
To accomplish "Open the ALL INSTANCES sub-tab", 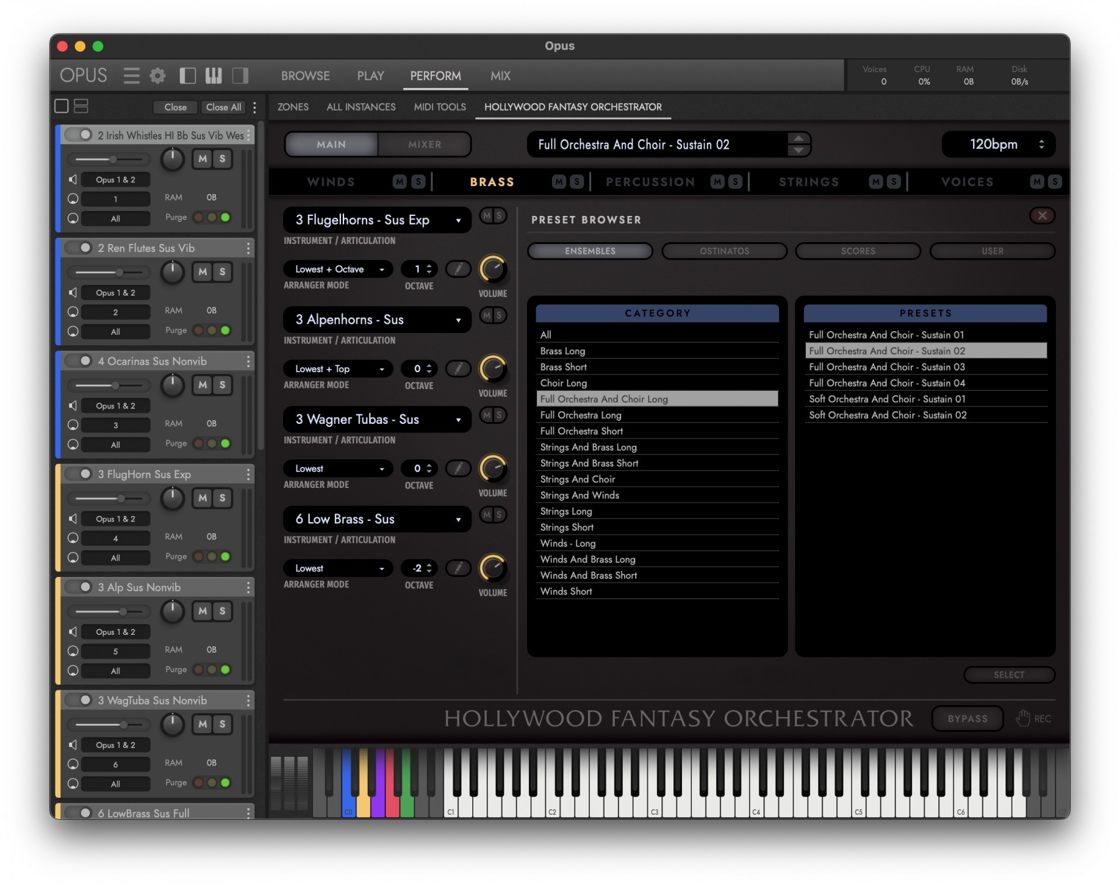I will pyautogui.click(x=361, y=107).
